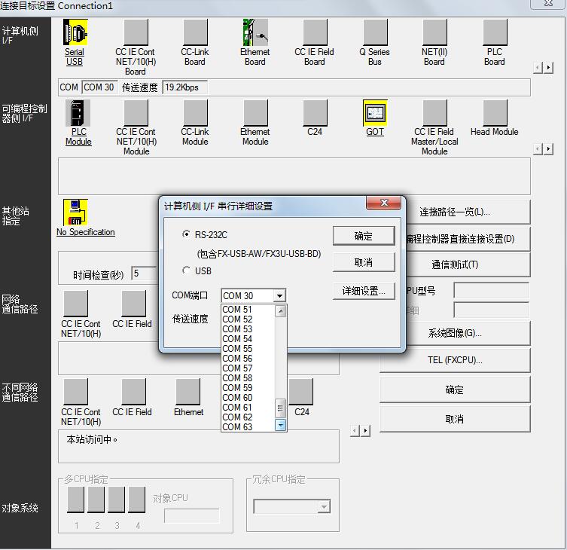Screen dimensions: 567x550
Task: Select the USB radio button
Action: (187, 270)
